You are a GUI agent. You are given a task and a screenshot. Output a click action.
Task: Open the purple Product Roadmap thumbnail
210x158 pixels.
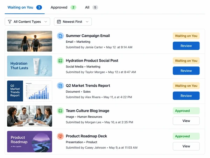coord(30,142)
